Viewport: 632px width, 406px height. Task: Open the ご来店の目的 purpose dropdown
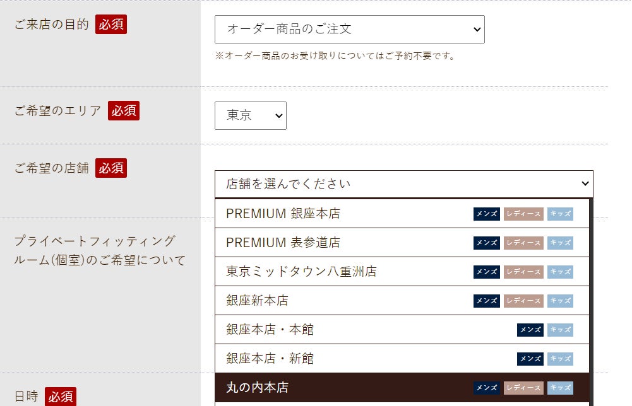point(349,29)
